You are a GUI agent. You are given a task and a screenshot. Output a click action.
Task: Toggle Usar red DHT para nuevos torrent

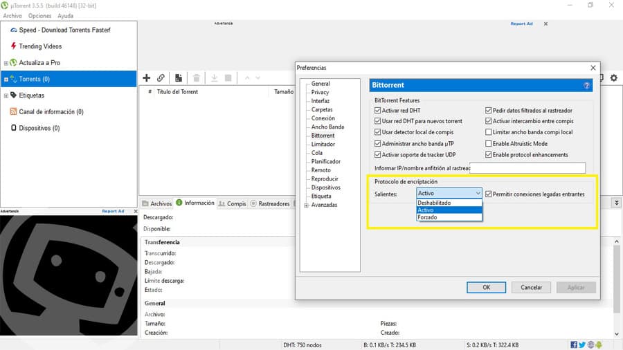[377, 121]
